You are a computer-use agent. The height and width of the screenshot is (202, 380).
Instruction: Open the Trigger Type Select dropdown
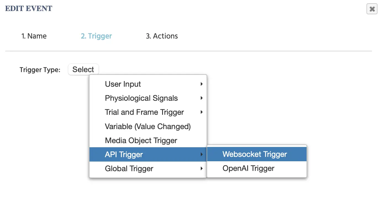coord(83,70)
